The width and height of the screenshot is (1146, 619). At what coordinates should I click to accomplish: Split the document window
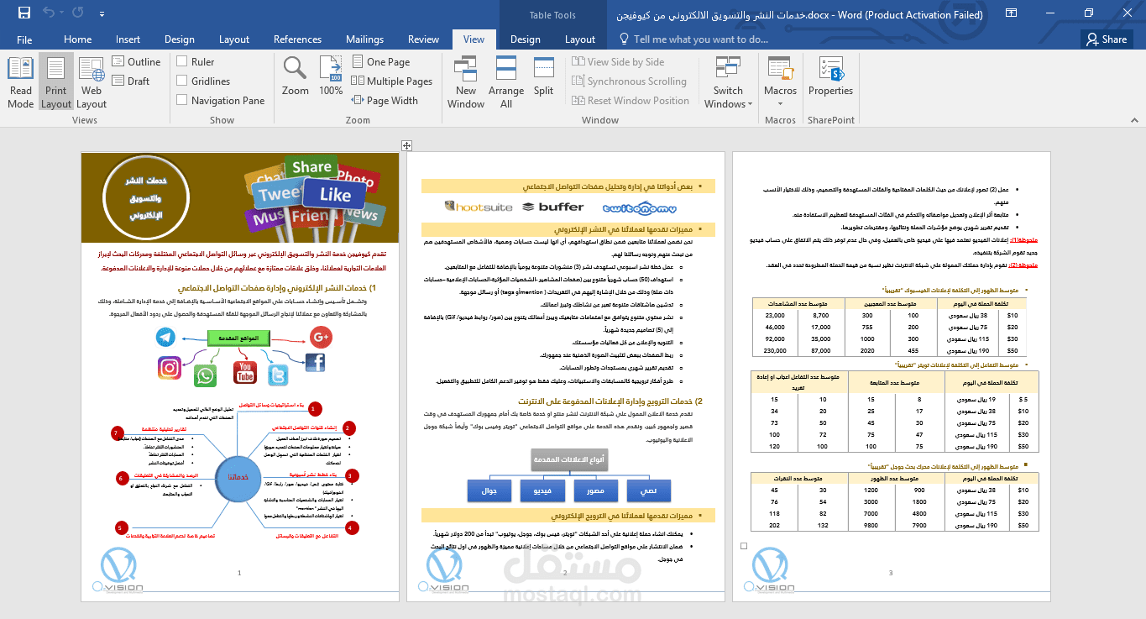(x=542, y=80)
